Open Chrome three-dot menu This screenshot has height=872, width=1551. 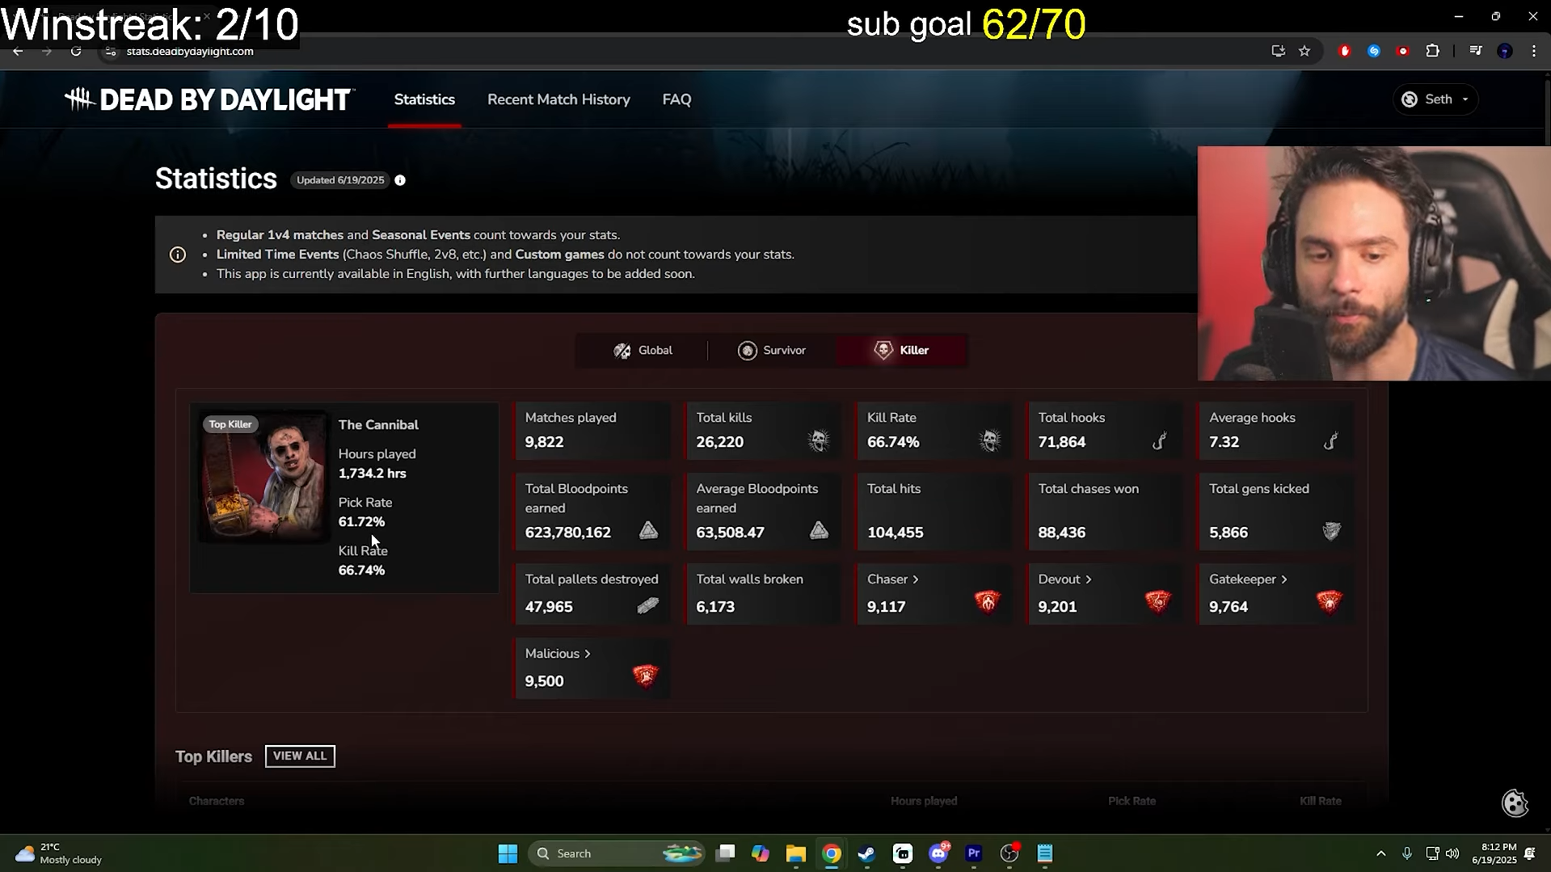click(1534, 51)
